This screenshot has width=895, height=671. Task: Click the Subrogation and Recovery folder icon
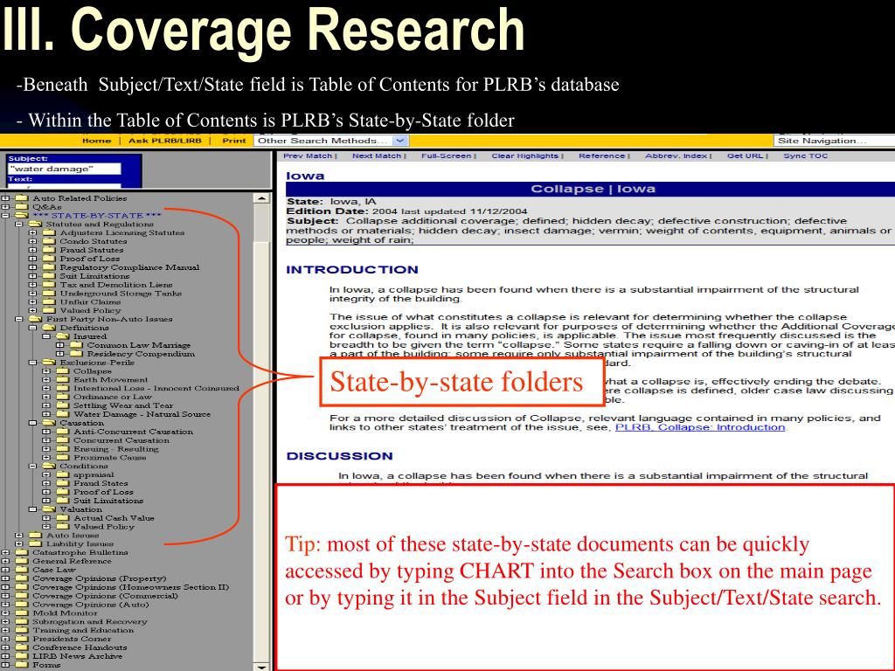[x=22, y=621]
